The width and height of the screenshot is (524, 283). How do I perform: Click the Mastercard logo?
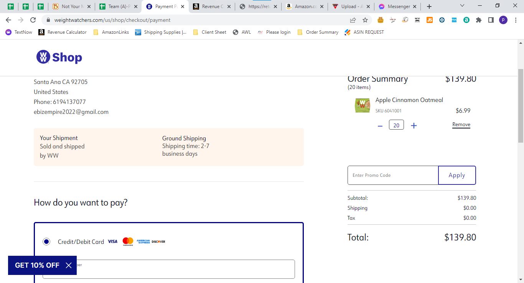click(128, 242)
